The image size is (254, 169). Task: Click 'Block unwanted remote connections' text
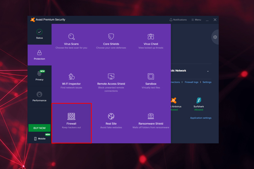point(111,89)
